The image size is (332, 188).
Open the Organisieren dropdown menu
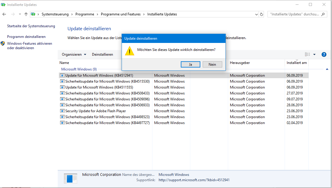pos(74,54)
